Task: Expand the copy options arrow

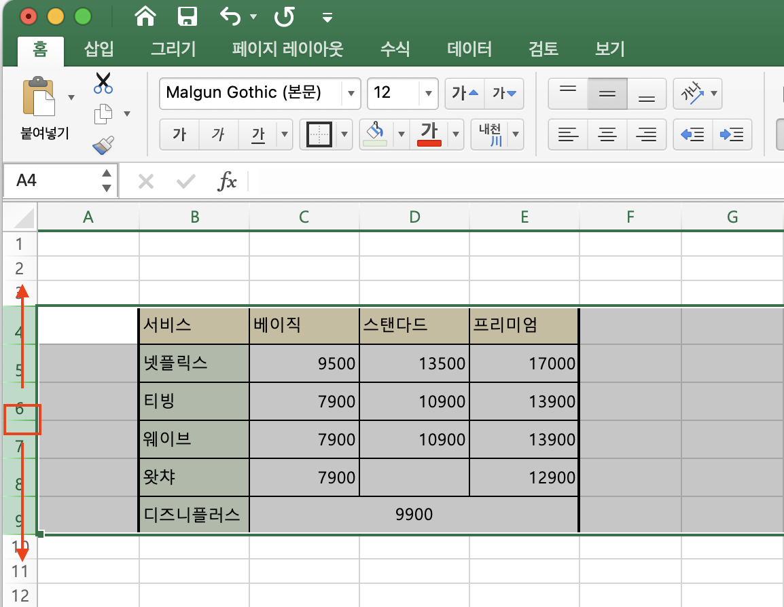Action: click(x=127, y=114)
